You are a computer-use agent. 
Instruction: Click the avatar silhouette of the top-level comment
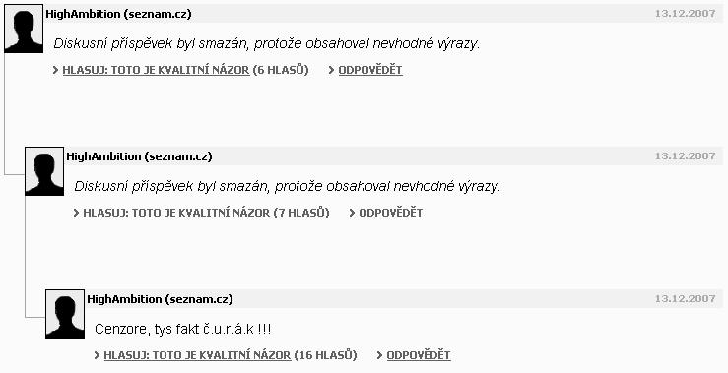[24, 29]
